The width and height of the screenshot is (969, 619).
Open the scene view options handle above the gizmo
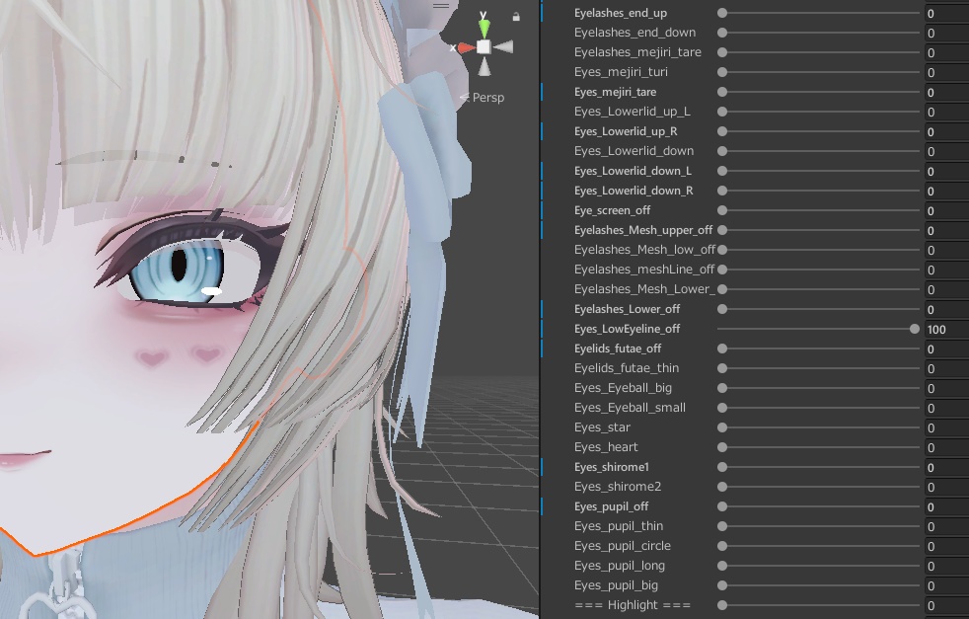[x=441, y=6]
